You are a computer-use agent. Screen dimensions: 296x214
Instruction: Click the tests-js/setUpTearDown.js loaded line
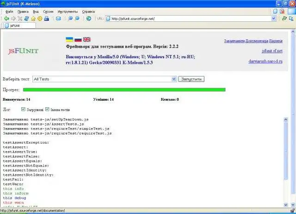tap(46, 119)
